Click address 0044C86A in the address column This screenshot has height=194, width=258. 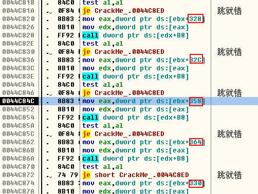coord(19,159)
